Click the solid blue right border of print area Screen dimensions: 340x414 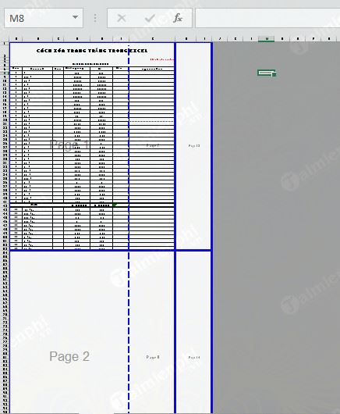click(x=211, y=227)
